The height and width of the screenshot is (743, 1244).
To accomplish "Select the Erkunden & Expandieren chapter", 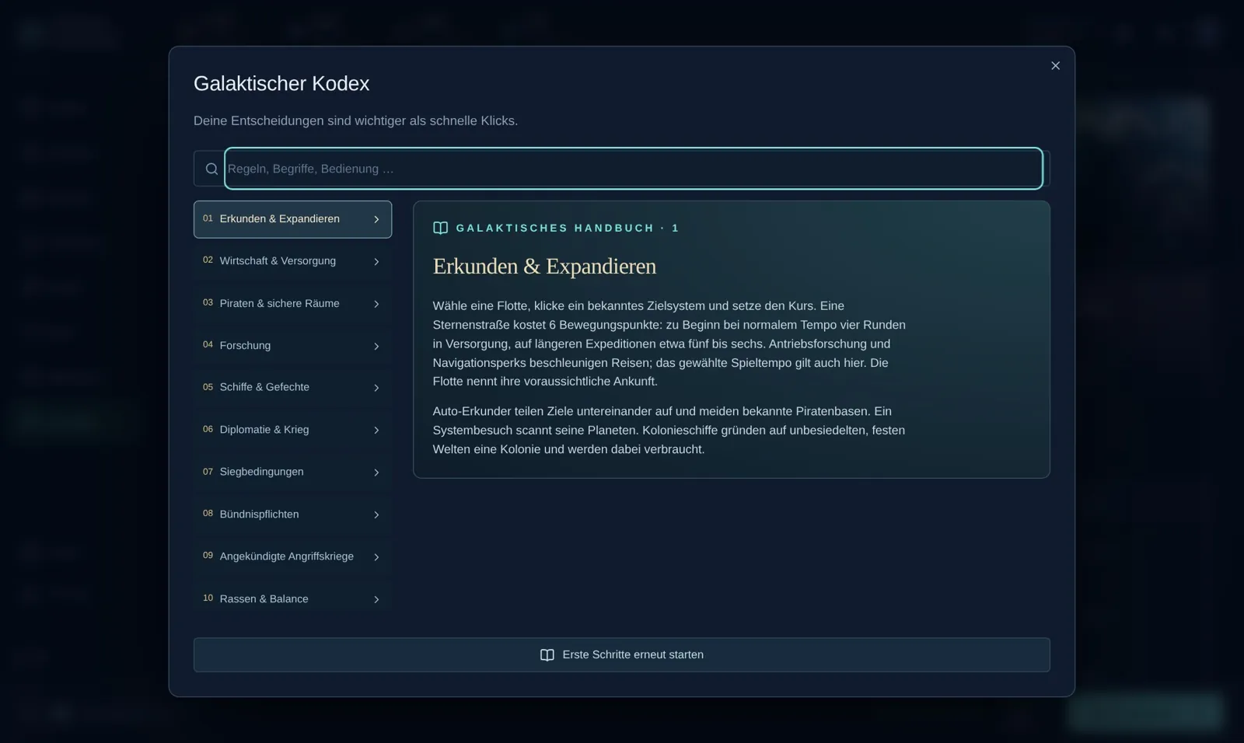I will (292, 219).
